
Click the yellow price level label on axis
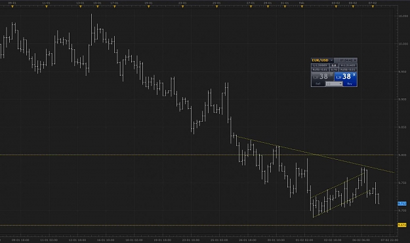402,225
